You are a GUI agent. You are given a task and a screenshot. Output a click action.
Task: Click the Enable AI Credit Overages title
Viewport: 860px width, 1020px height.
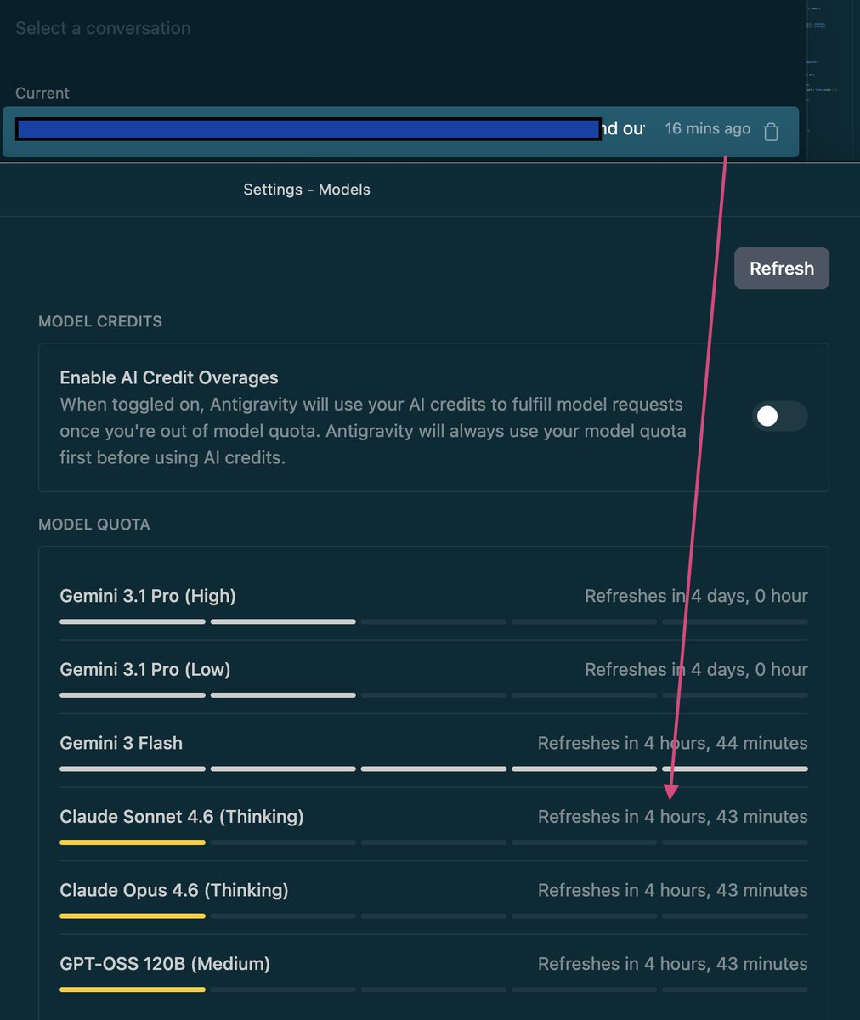[x=169, y=377]
